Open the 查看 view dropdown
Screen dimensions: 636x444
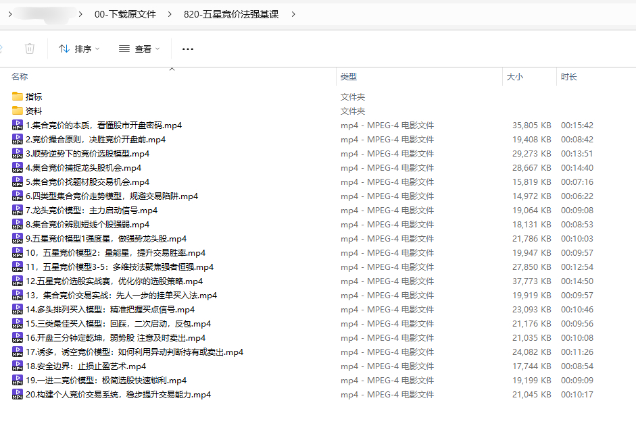point(139,49)
